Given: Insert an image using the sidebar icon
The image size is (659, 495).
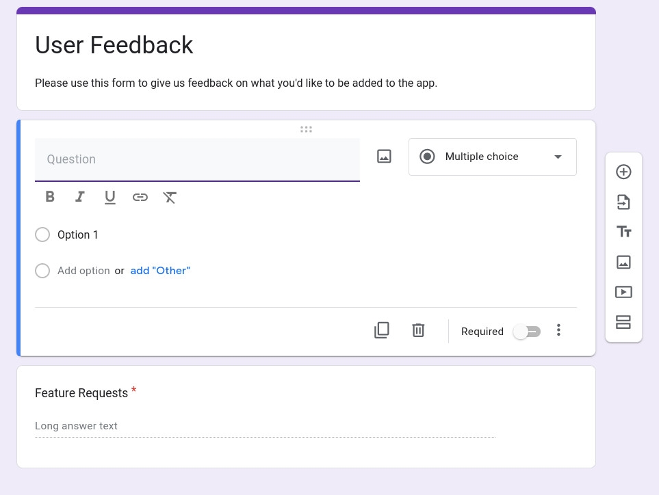Looking at the screenshot, I should coord(623,262).
